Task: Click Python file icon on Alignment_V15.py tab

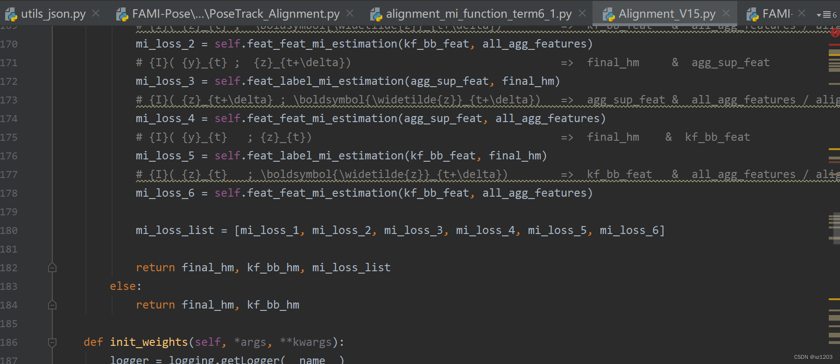Action: [609, 14]
